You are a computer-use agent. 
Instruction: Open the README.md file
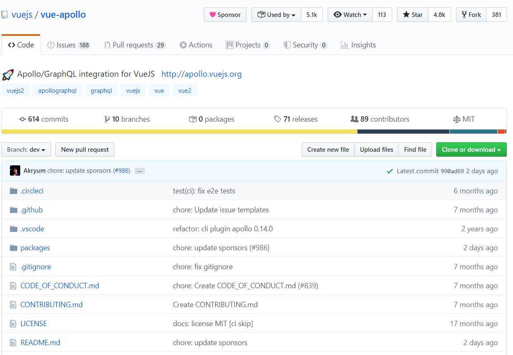click(x=40, y=343)
